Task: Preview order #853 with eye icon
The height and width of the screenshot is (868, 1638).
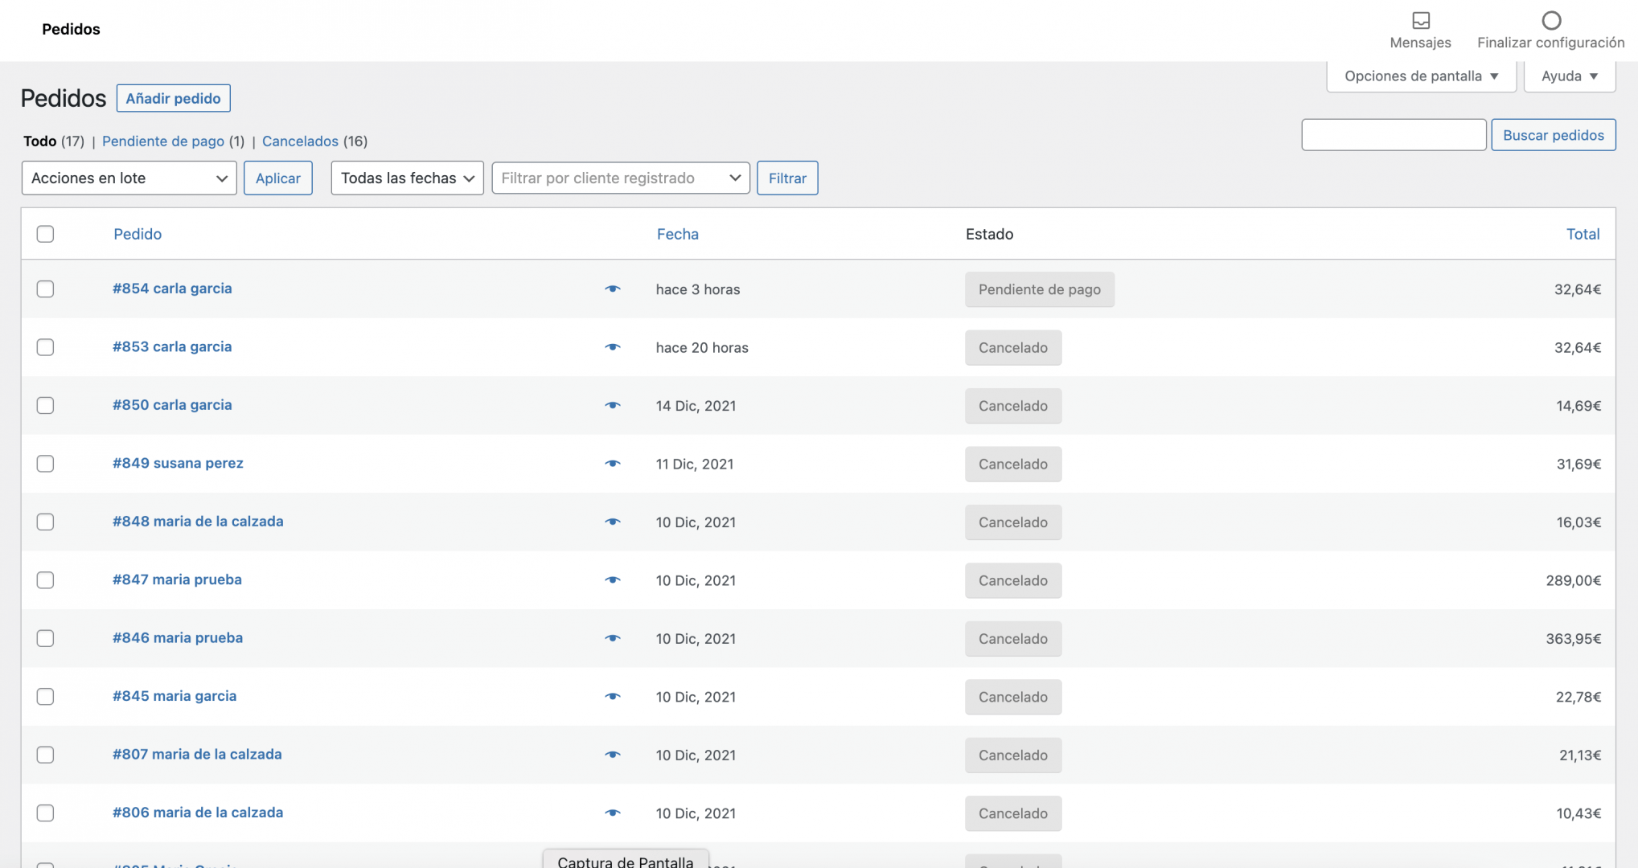Action: click(x=613, y=347)
